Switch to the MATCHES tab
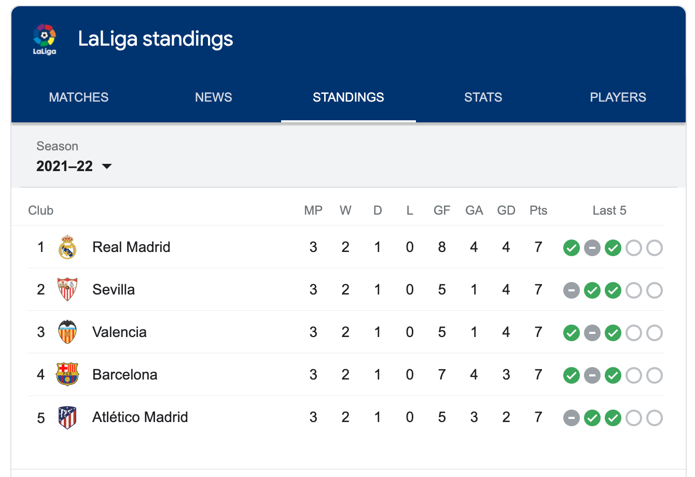Image resolution: width=695 pixels, height=477 pixels. point(78,97)
